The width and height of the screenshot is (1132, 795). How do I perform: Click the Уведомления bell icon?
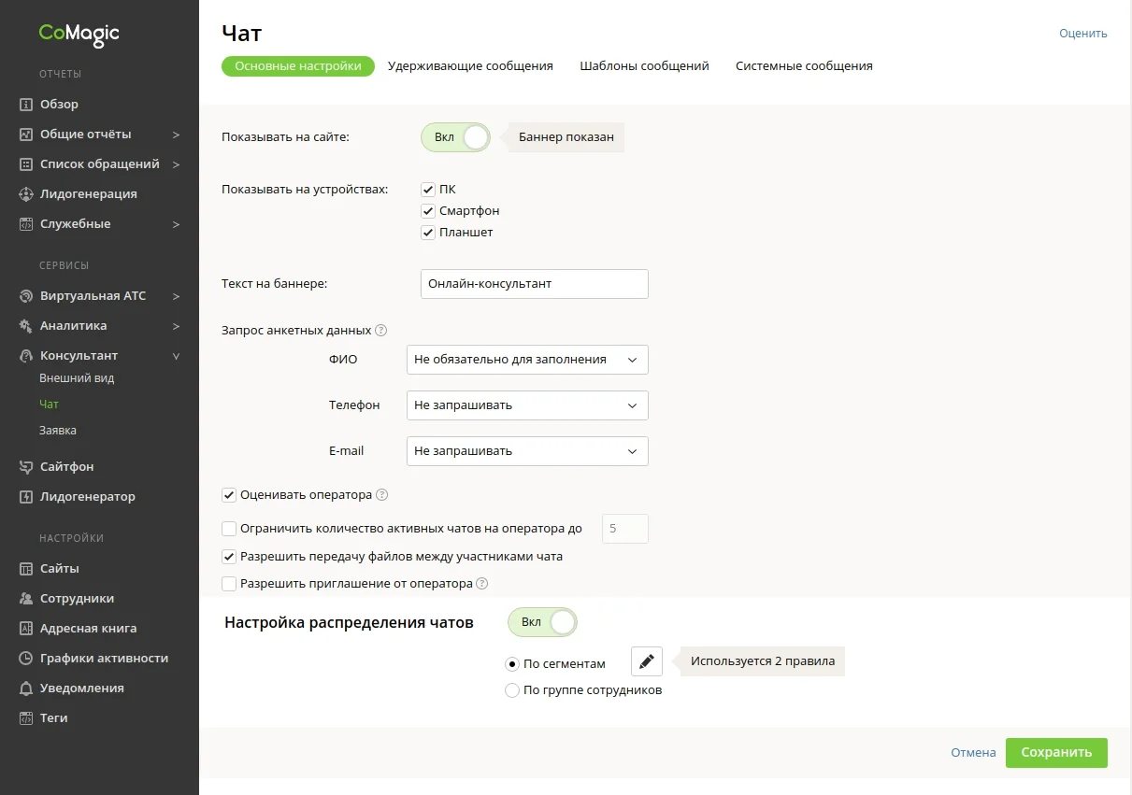pos(26,689)
